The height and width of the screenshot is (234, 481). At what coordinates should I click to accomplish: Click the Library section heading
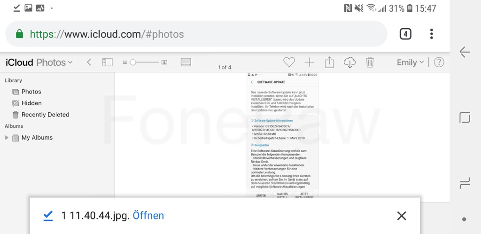click(13, 80)
